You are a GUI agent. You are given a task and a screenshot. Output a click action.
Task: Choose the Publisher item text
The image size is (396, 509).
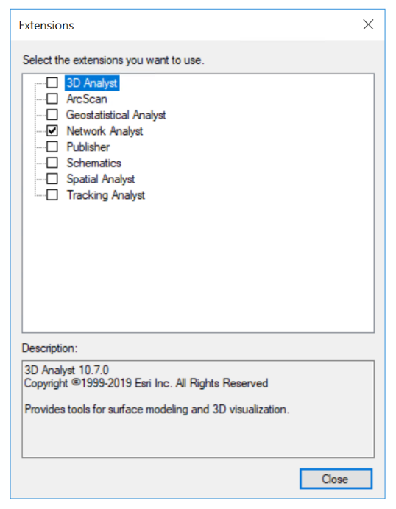[x=88, y=147]
